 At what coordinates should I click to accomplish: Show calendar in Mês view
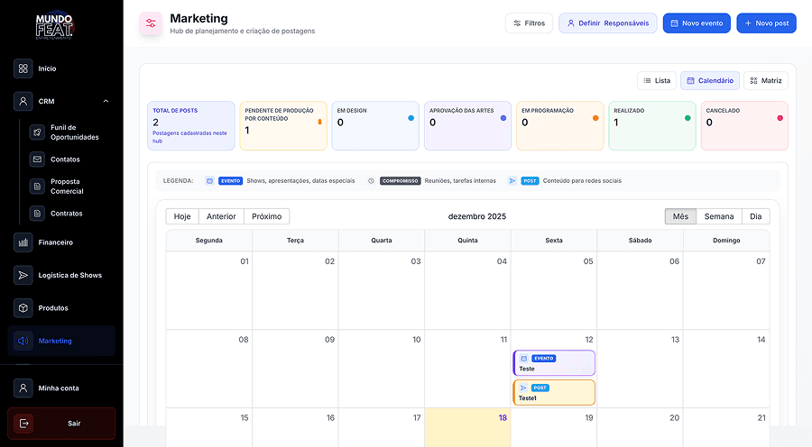(680, 216)
